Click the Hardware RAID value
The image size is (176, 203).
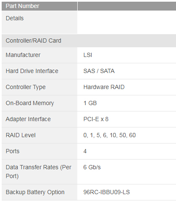coord(104,87)
